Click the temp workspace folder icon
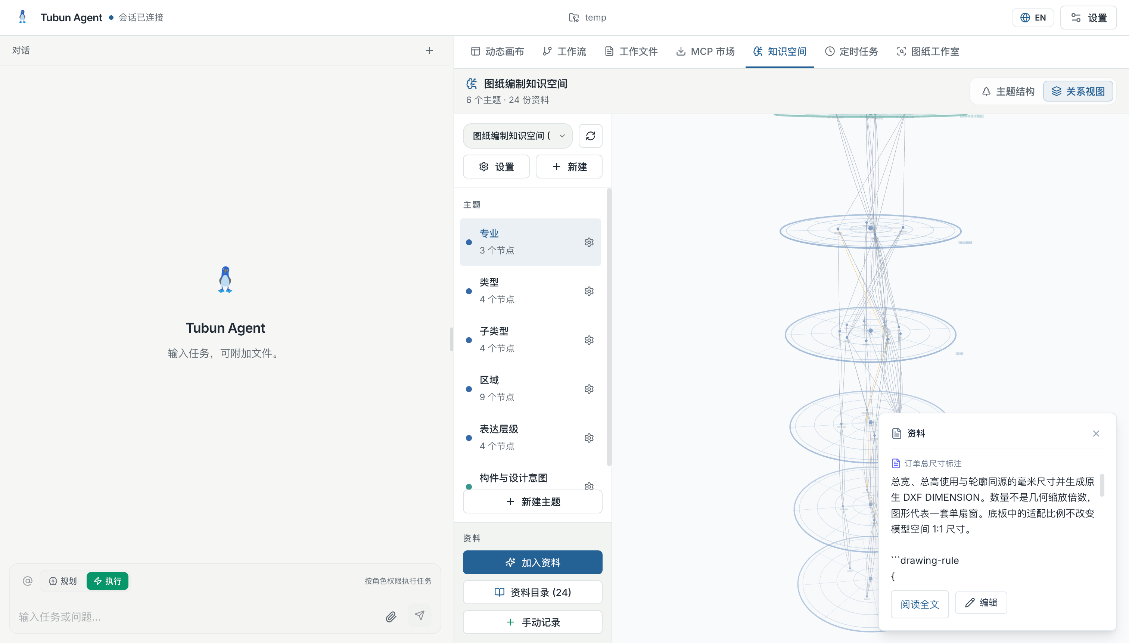 573,17
